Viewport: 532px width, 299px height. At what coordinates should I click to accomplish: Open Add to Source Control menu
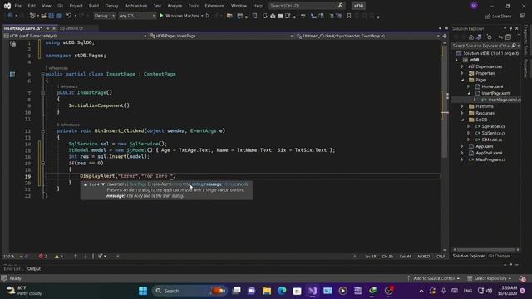pos(433,278)
